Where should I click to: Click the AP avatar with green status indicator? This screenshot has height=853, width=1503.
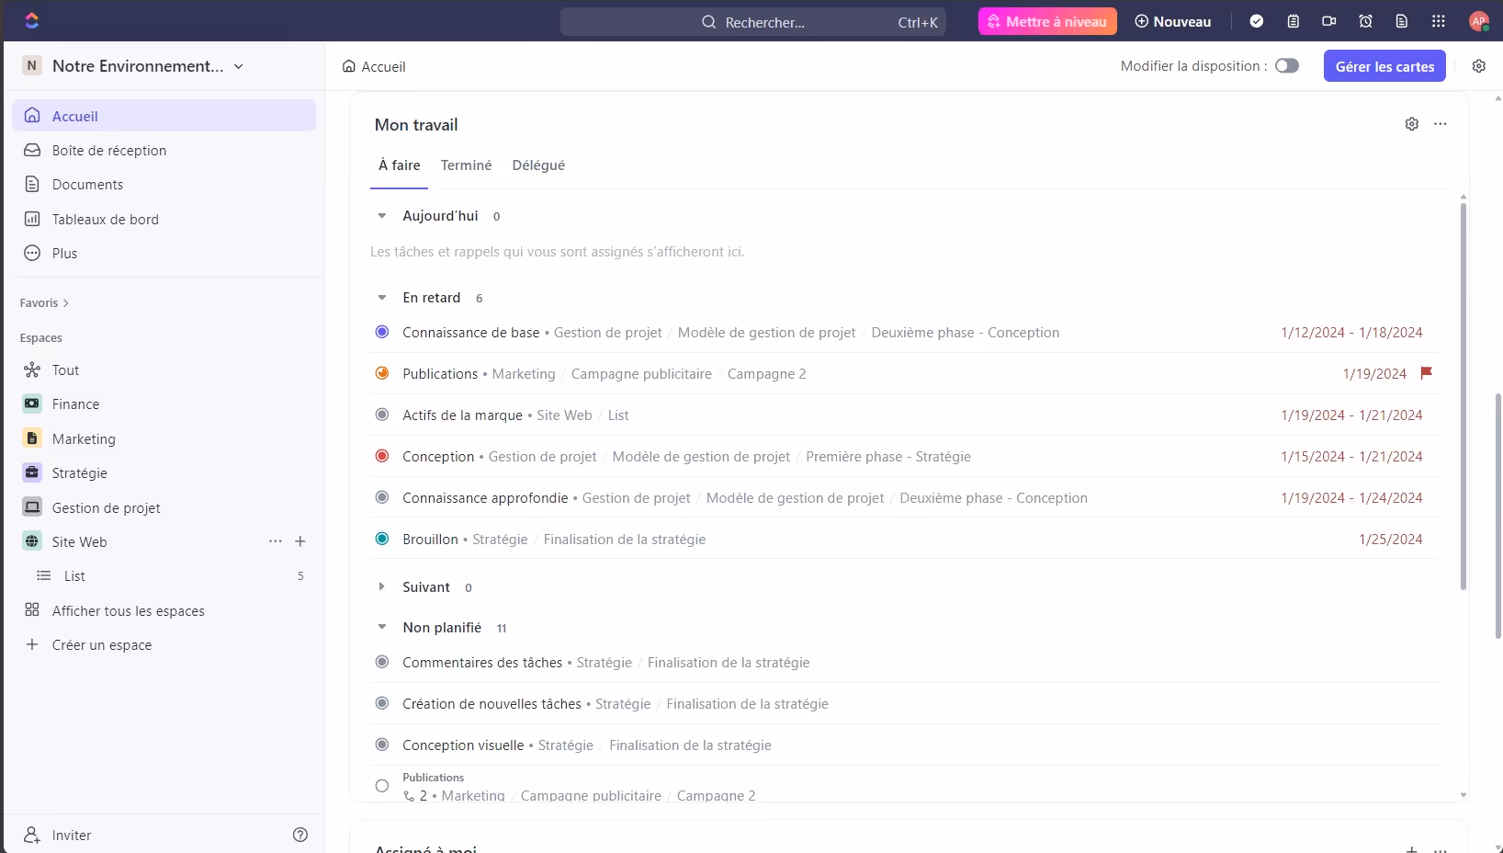pos(1479,20)
